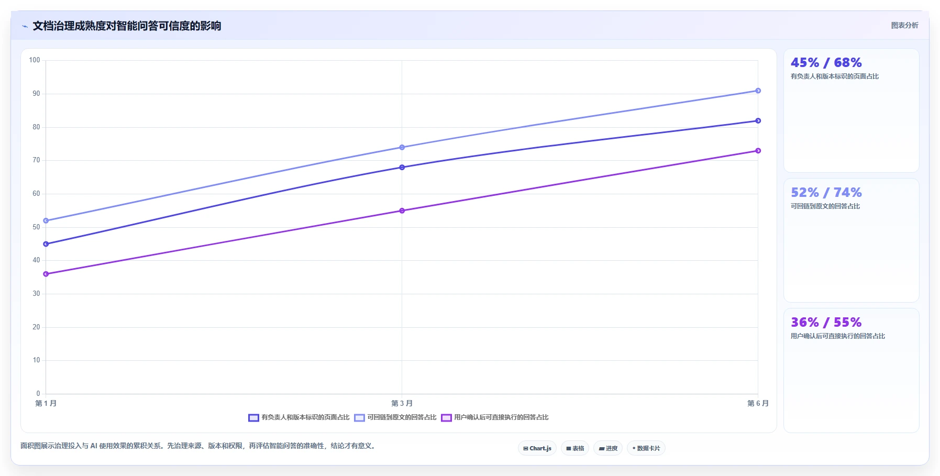Click the card label 有负责人和版本标识的页面占比
The height and width of the screenshot is (476, 940).
pyautogui.click(x=835, y=76)
